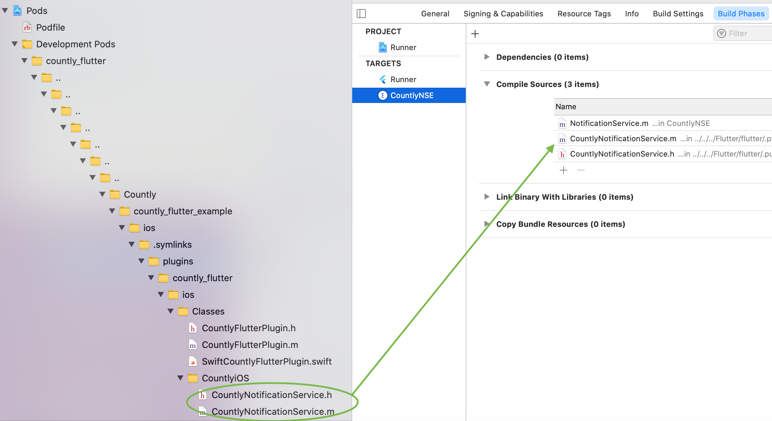Switch to the Resource Tags tab
This screenshot has height=421, width=772.
point(584,14)
